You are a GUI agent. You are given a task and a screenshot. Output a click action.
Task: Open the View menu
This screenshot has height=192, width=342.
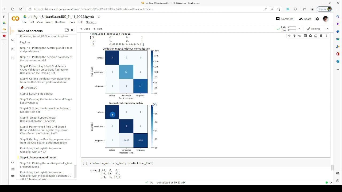tap(40, 22)
